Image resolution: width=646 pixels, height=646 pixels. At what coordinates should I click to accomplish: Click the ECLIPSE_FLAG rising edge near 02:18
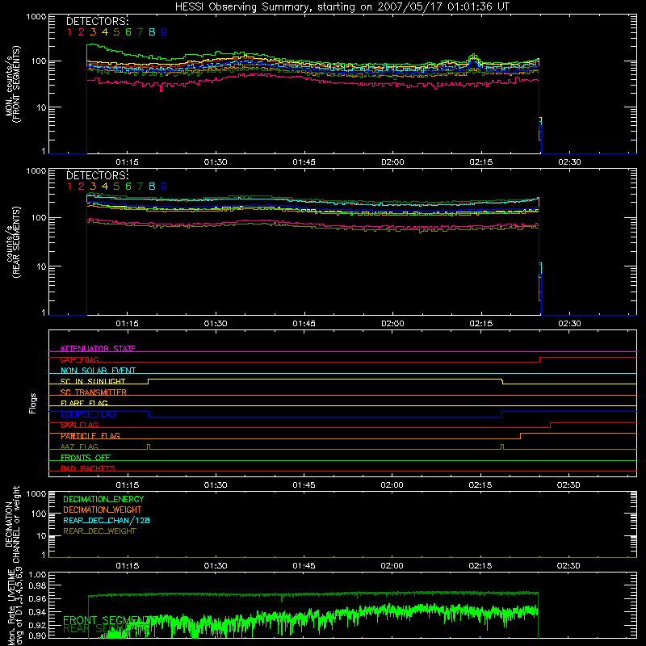pyautogui.click(x=502, y=414)
